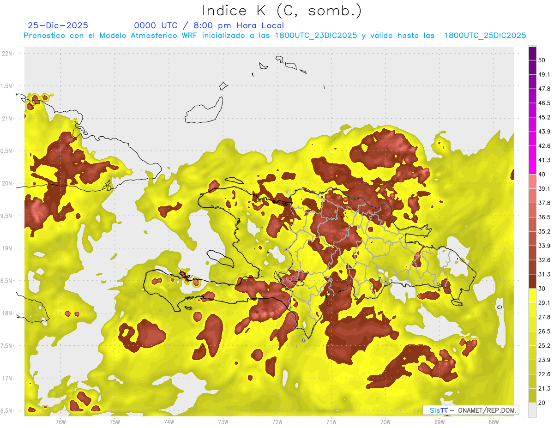Screen dimensions: 554x428
Task: Click the 68W longitude label
Action: click(493, 422)
